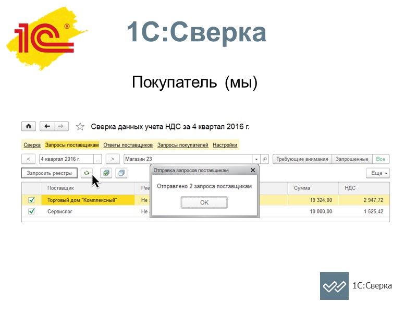
Task: Open the Сверка section link
Action: [32, 145]
